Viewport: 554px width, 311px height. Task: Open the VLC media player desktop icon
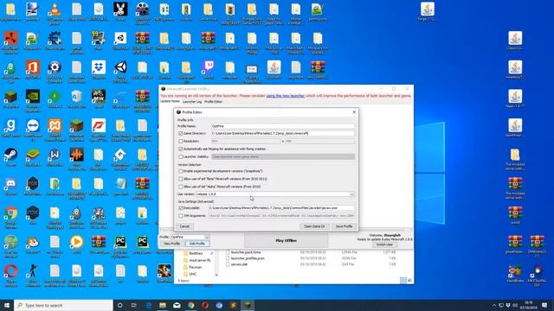(x=55, y=10)
